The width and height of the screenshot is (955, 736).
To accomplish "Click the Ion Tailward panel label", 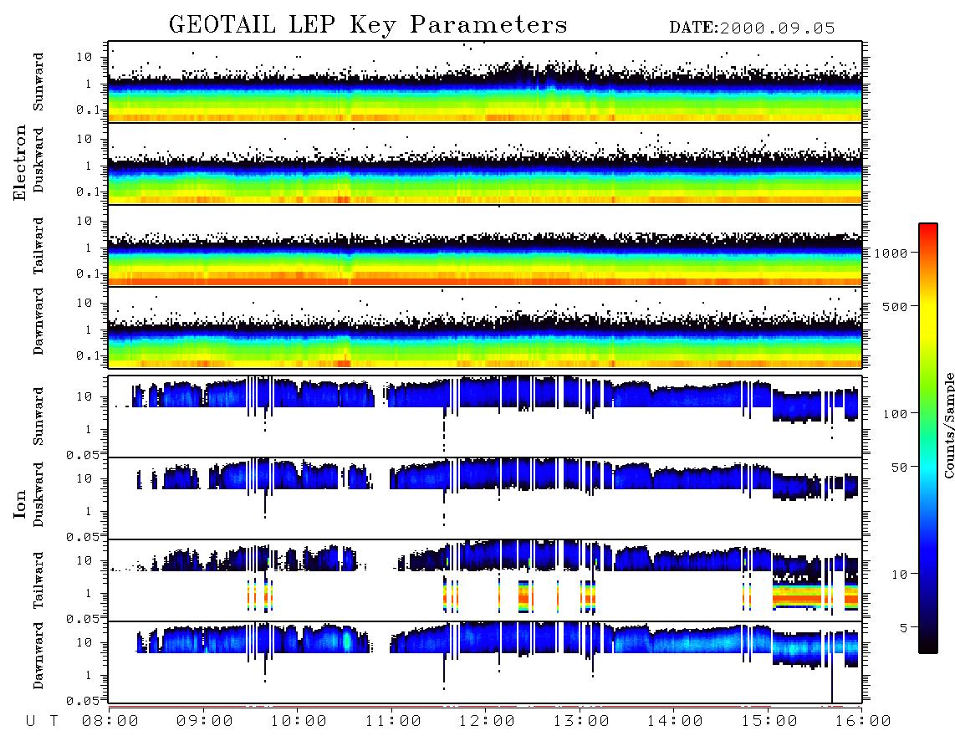I will (x=38, y=580).
